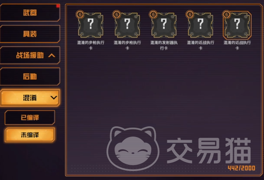This screenshot has width=264, height=180.
Task: Select the second 混淆的步枪执行卡 card icon
Action: 127,25
